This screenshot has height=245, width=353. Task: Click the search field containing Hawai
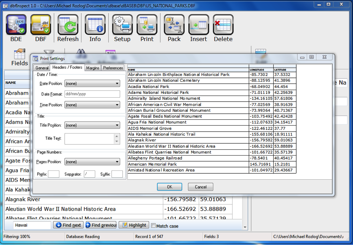(32, 225)
